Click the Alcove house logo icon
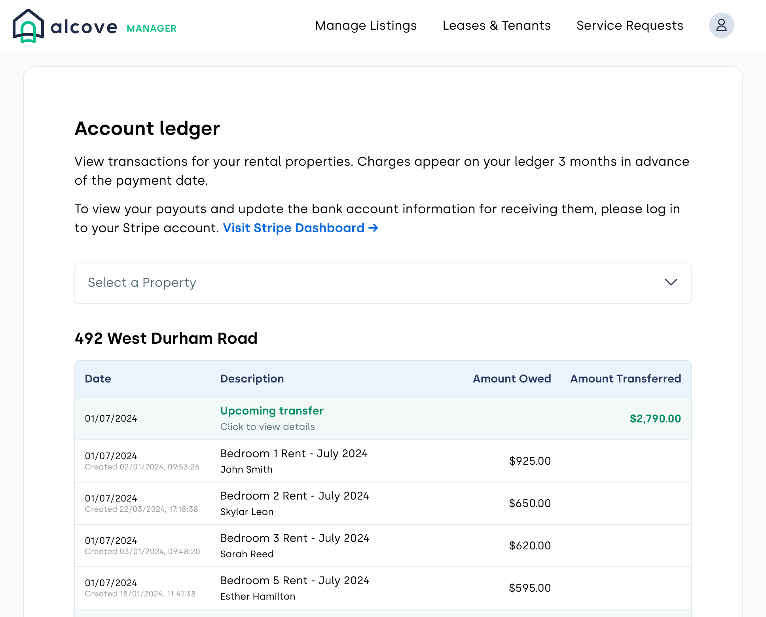The height and width of the screenshot is (617, 766). (28, 26)
